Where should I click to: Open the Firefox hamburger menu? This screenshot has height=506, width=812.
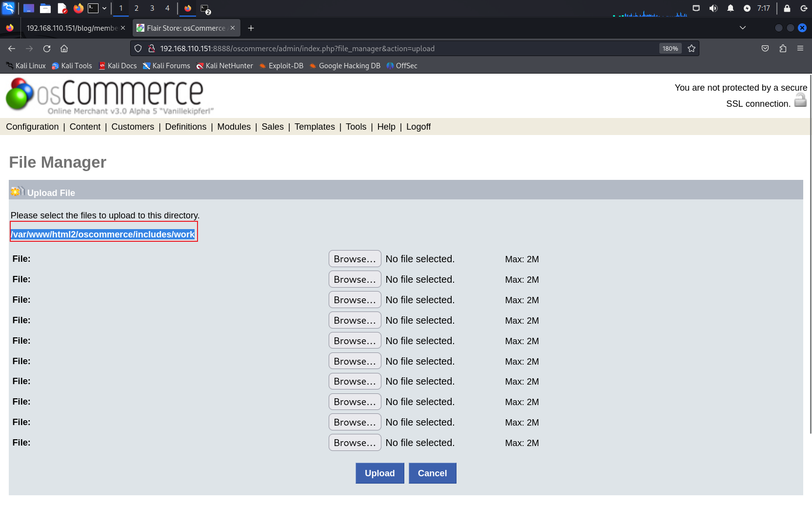tap(800, 49)
